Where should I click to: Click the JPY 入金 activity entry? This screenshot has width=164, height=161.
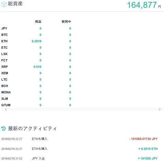[38, 158]
